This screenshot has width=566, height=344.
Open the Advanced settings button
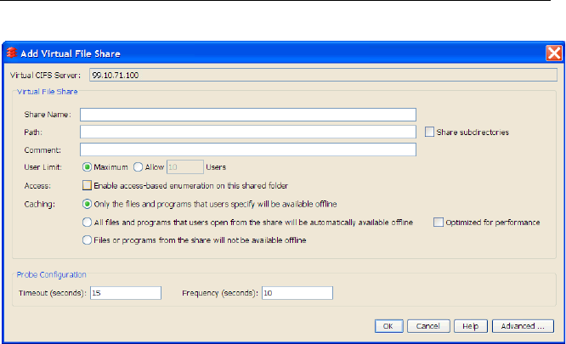click(x=522, y=325)
